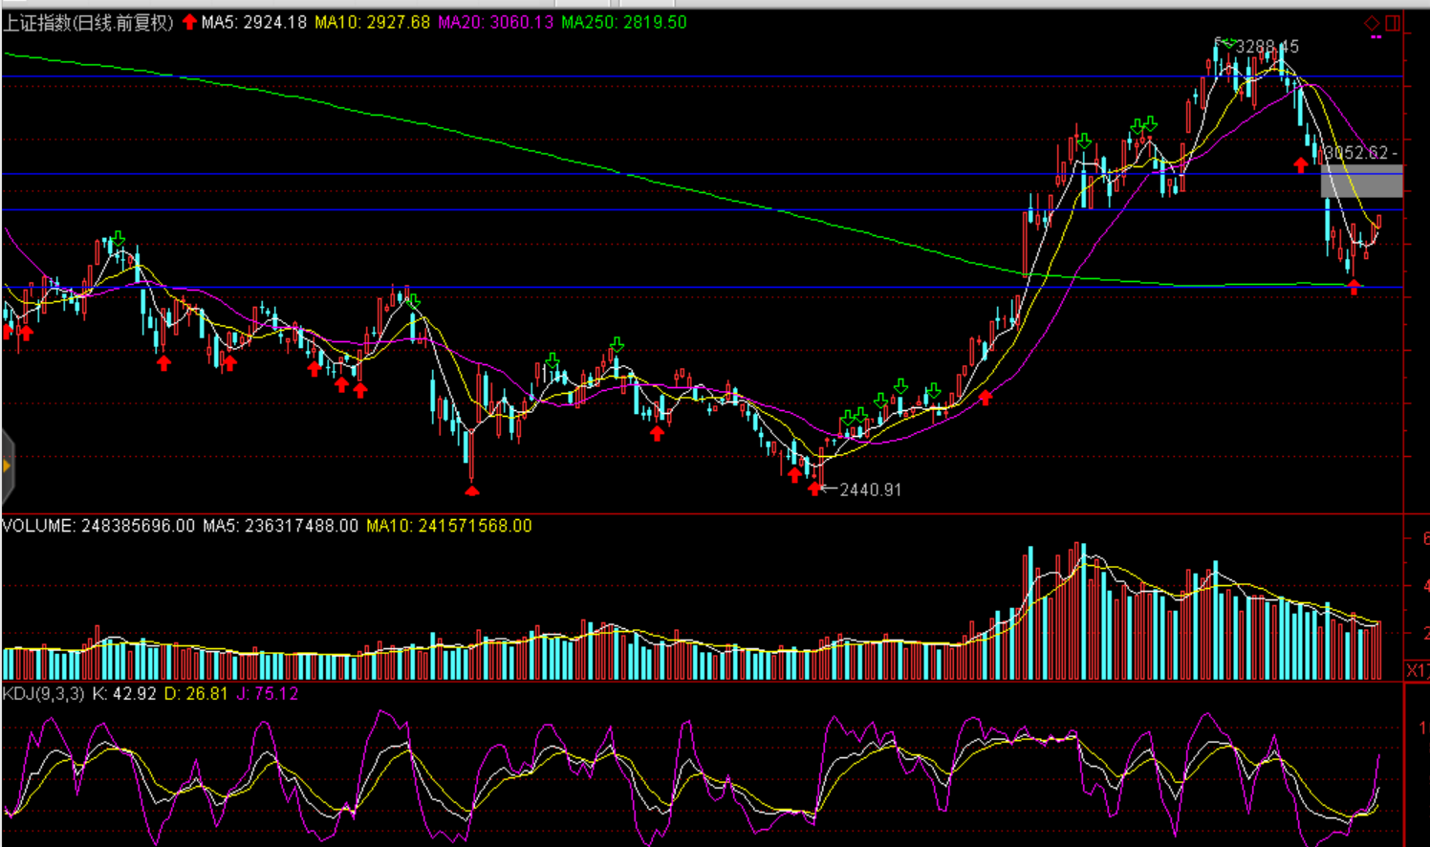The image size is (1430, 847).
Task: Click the red diamond icon at top right
Action: (1372, 23)
